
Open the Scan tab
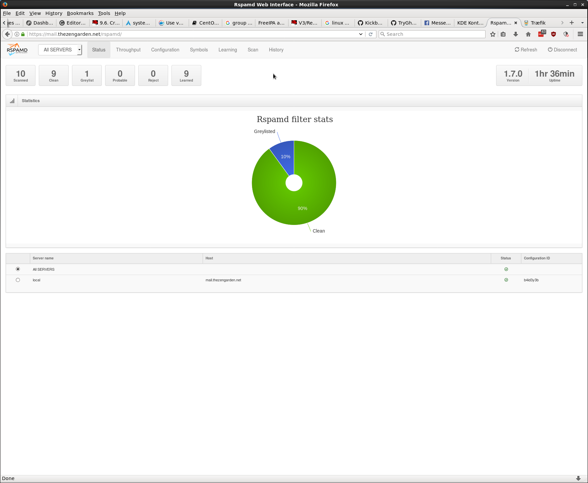253,50
